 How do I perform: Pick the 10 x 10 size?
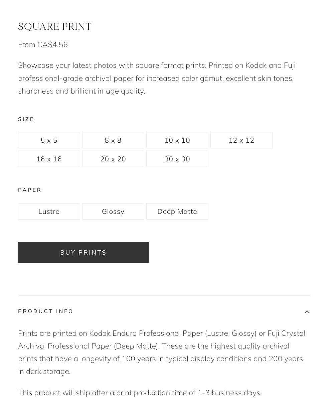[x=177, y=140]
